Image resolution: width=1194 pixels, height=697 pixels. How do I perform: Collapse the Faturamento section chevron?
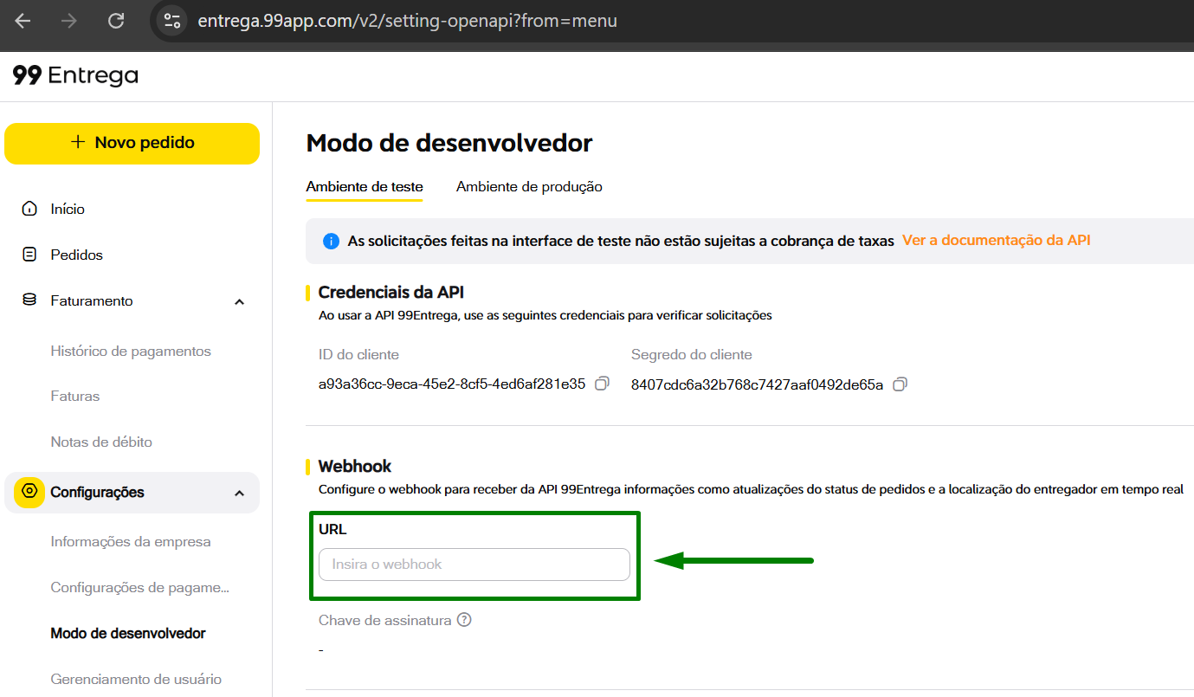pyautogui.click(x=240, y=301)
